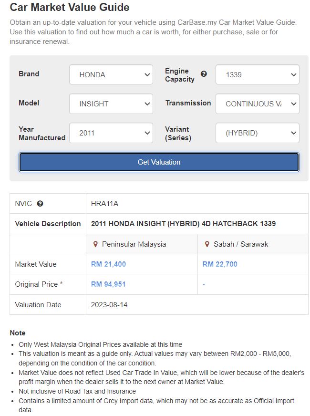Open the Model dropdown showing INSIGHT
310x416 pixels.
click(111, 104)
